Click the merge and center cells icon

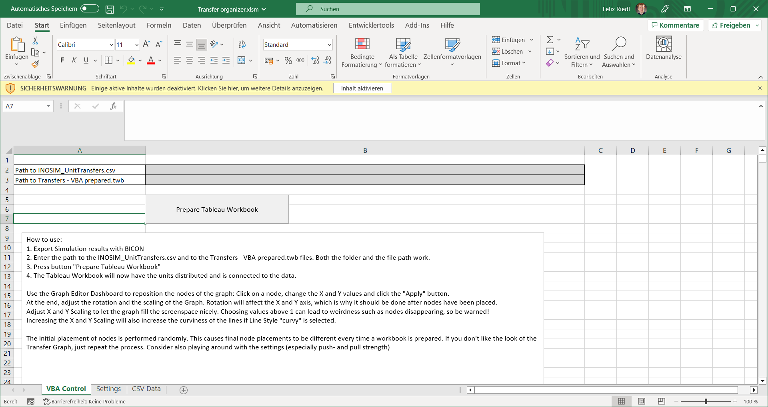(x=241, y=60)
